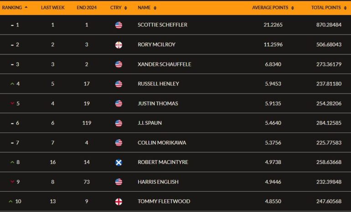The image size is (351, 212).
Task: Click USA flag beside J.J. Spaun
Action: (119, 123)
